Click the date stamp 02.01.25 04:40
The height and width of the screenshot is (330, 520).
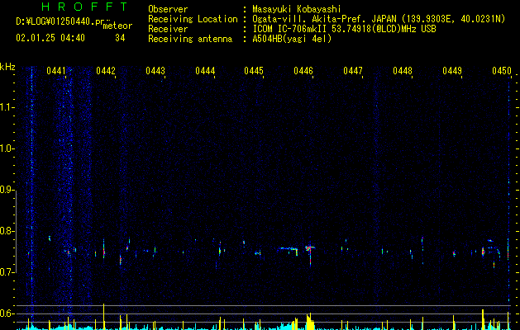click(x=50, y=38)
